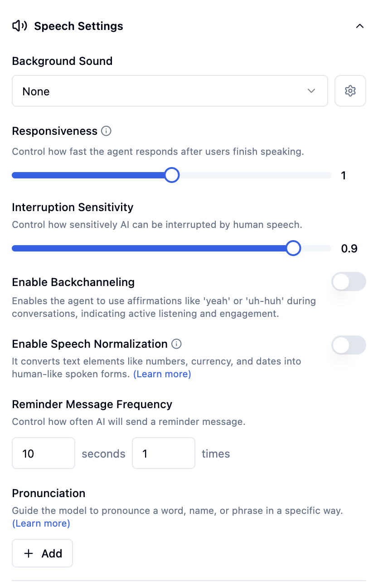Enable Speech Normalization
This screenshot has width=378, height=582.
click(348, 345)
